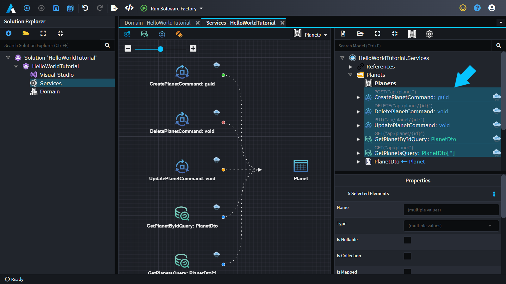Undo the last change
506x284 pixels.
[x=85, y=8]
